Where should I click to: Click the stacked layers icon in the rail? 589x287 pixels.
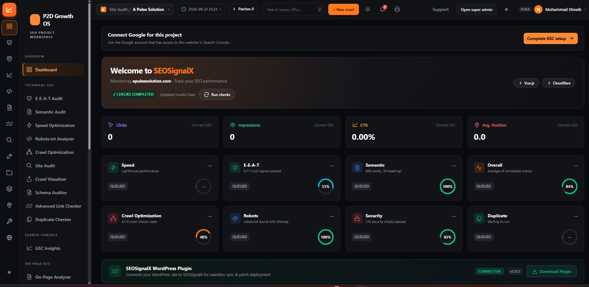coord(9,189)
